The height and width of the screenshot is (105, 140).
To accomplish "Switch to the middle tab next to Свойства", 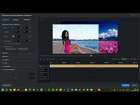I will click(16, 20).
